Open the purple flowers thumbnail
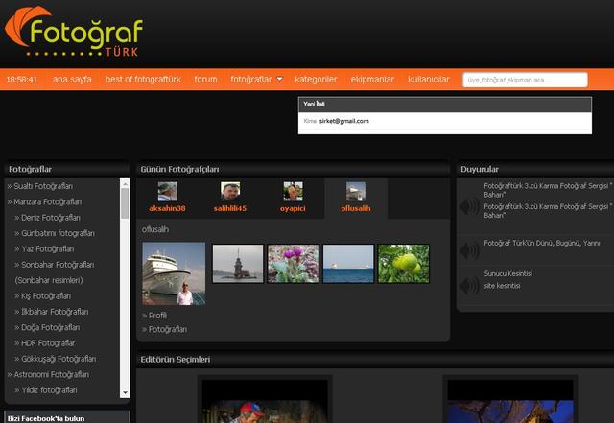The height and width of the screenshot is (423, 614). [x=293, y=264]
